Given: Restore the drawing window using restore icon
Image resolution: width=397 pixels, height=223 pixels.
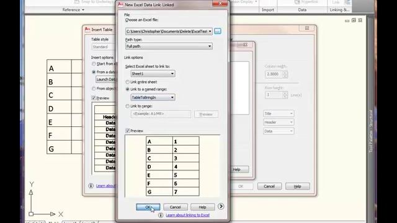Looking at the screenshot, I should [354, 20].
